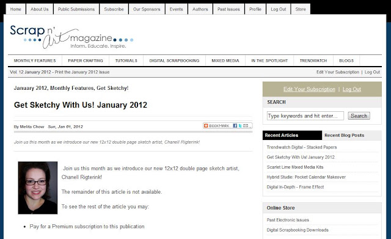Click Log Out in the gray issue bar
Viewport: 391px width, 239px height.
click(372, 72)
